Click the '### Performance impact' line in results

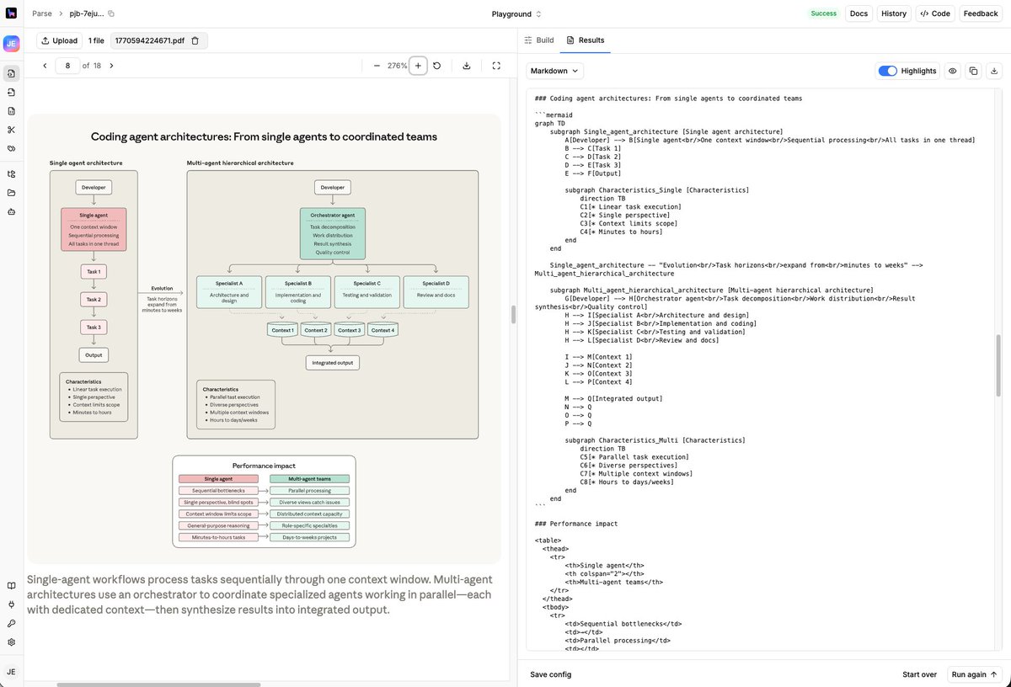tap(576, 524)
